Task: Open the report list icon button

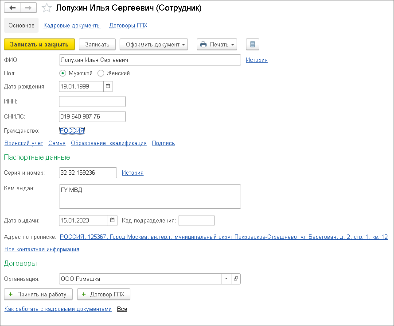Action: point(252,44)
